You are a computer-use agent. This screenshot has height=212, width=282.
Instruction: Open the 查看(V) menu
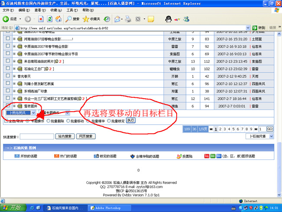40,10
